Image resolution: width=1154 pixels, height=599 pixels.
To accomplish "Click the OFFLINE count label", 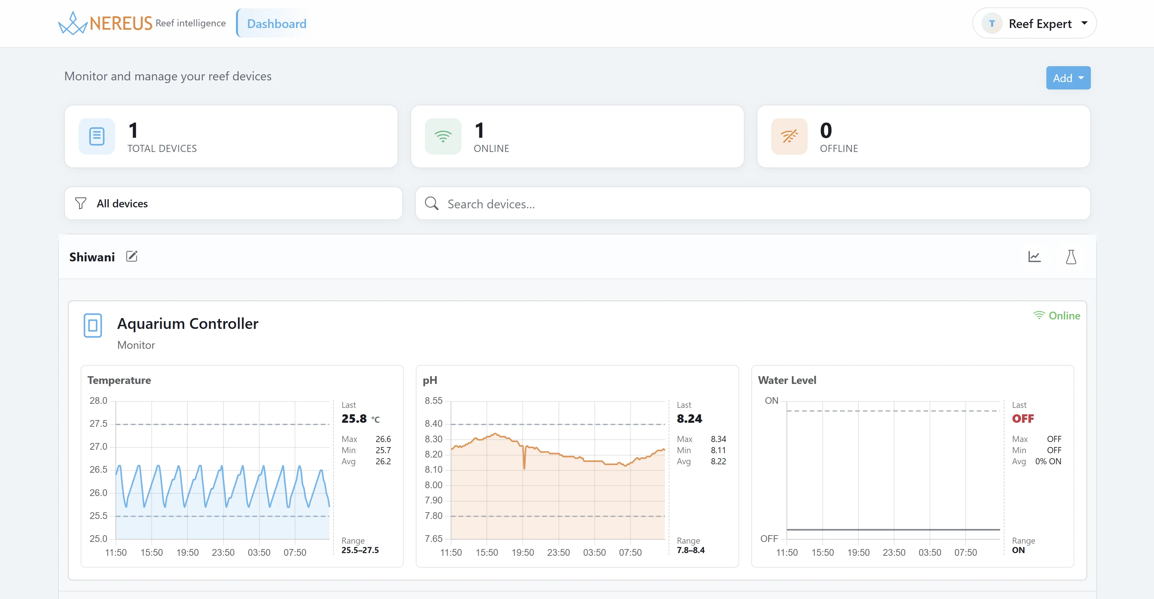I will pos(839,148).
